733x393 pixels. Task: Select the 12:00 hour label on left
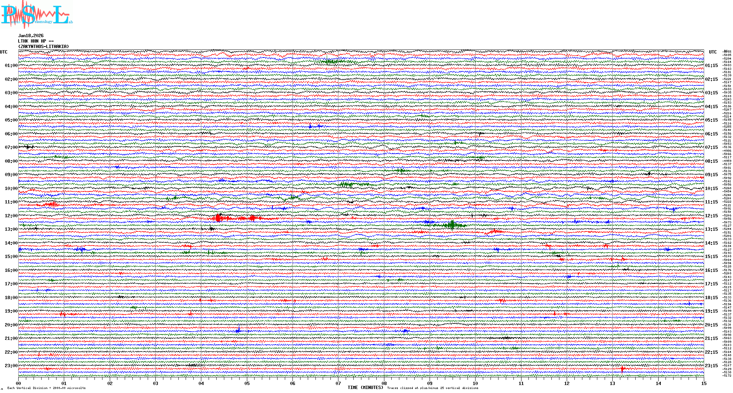[11, 216]
